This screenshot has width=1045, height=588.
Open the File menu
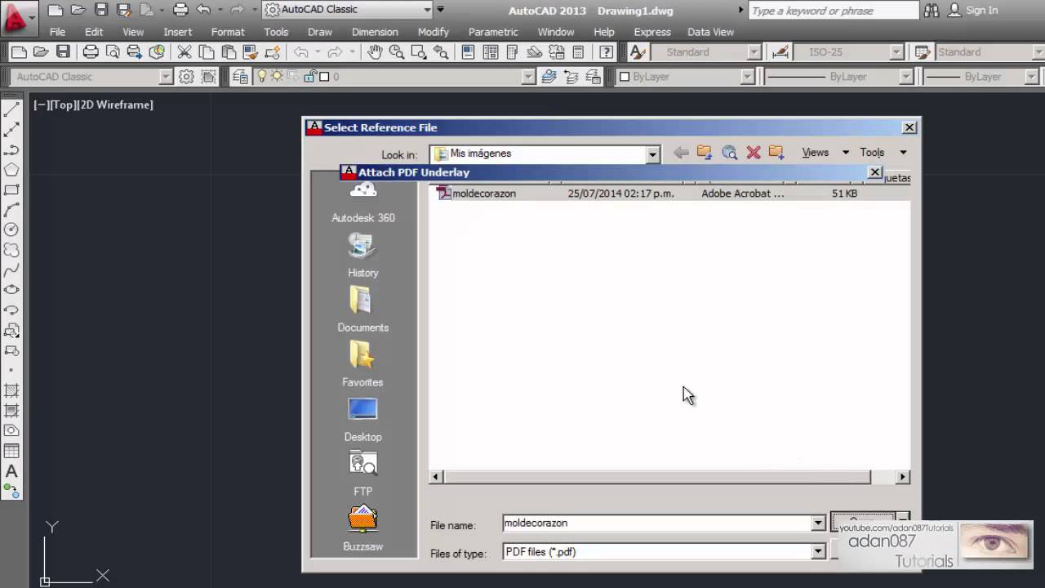click(57, 32)
